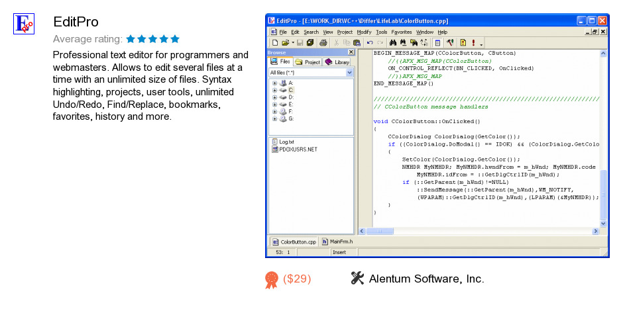Open the dropdown arrow beside Open folder

(x=293, y=43)
